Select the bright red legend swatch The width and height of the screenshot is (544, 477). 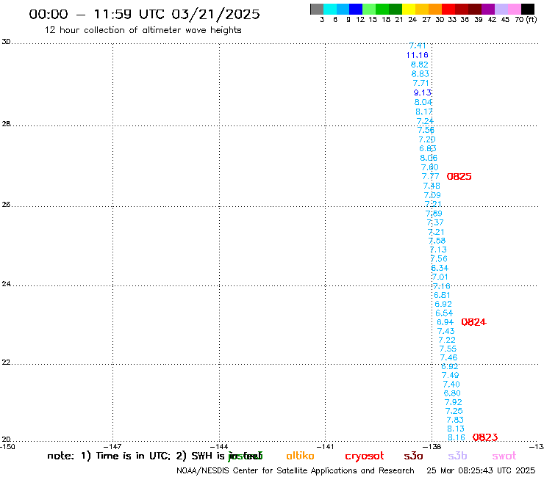pyautogui.click(x=448, y=9)
